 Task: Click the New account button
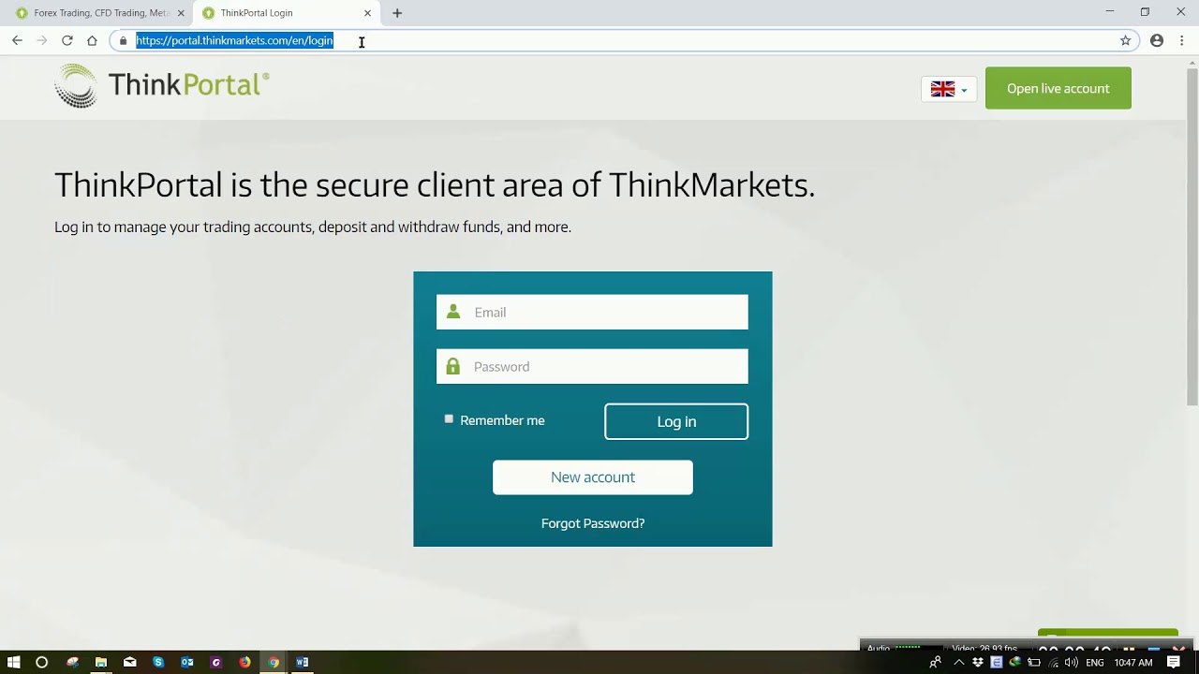(x=593, y=477)
